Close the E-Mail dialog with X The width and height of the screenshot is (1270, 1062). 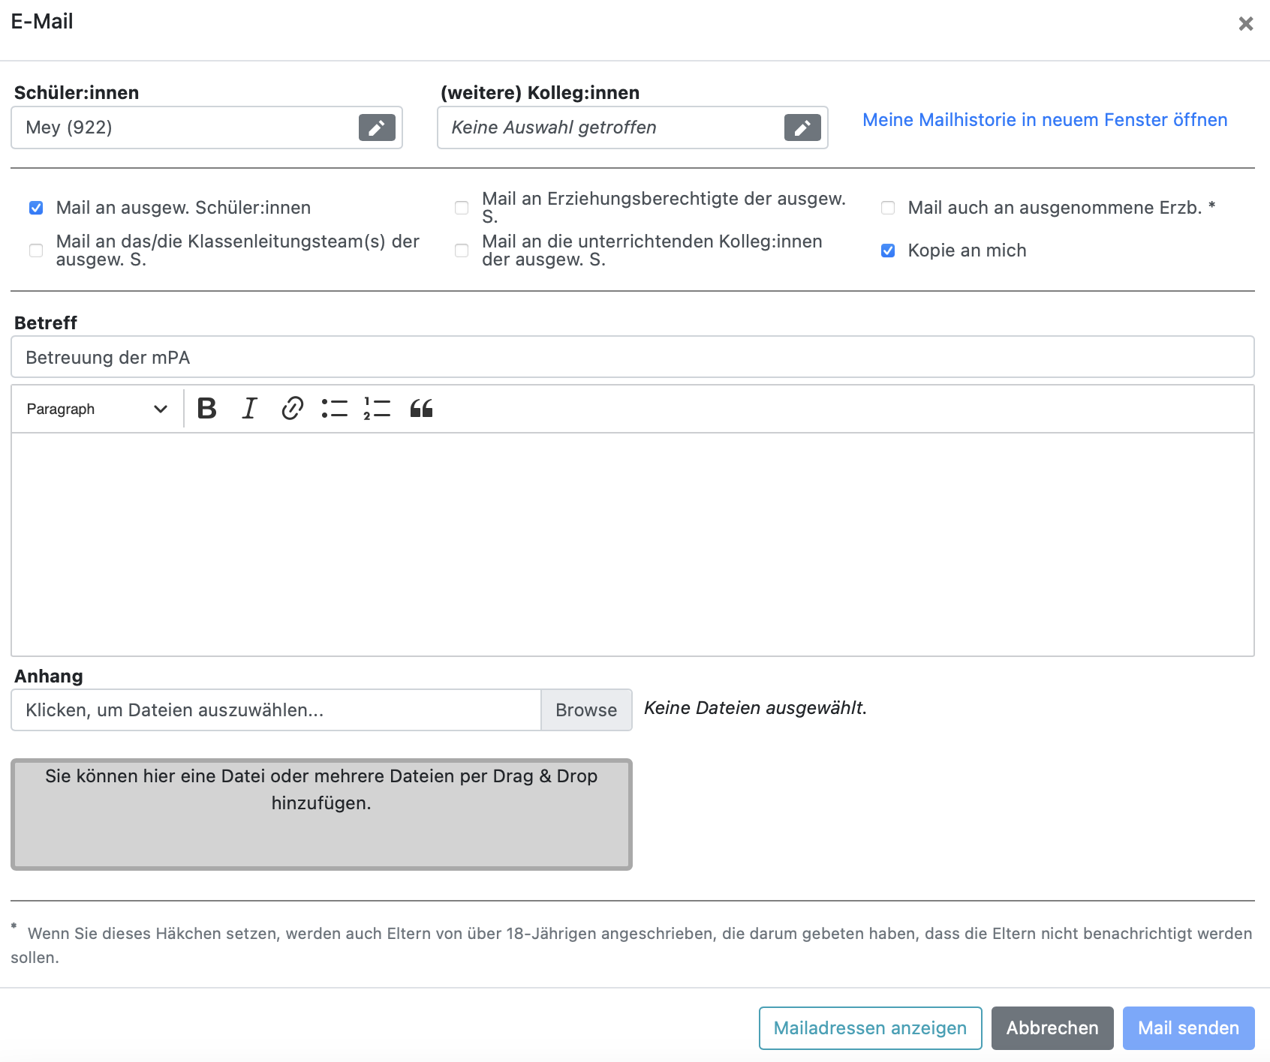tap(1246, 24)
